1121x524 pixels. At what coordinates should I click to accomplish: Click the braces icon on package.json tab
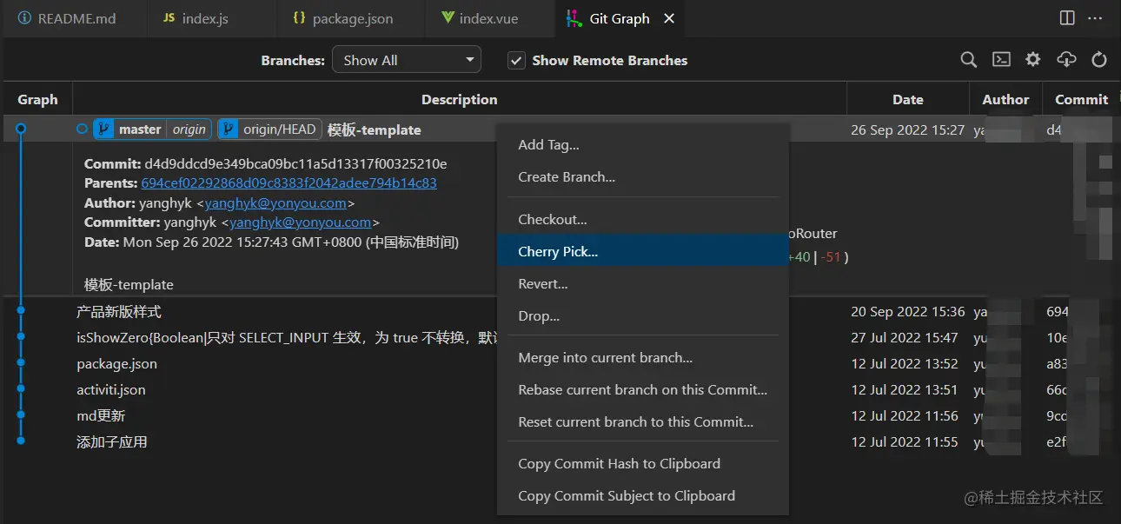[x=299, y=18]
